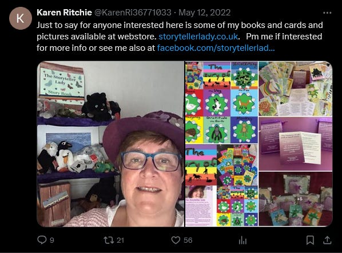Open the May 12, 2022 timestamp
Screen dimensions: 342x253
point(205,13)
